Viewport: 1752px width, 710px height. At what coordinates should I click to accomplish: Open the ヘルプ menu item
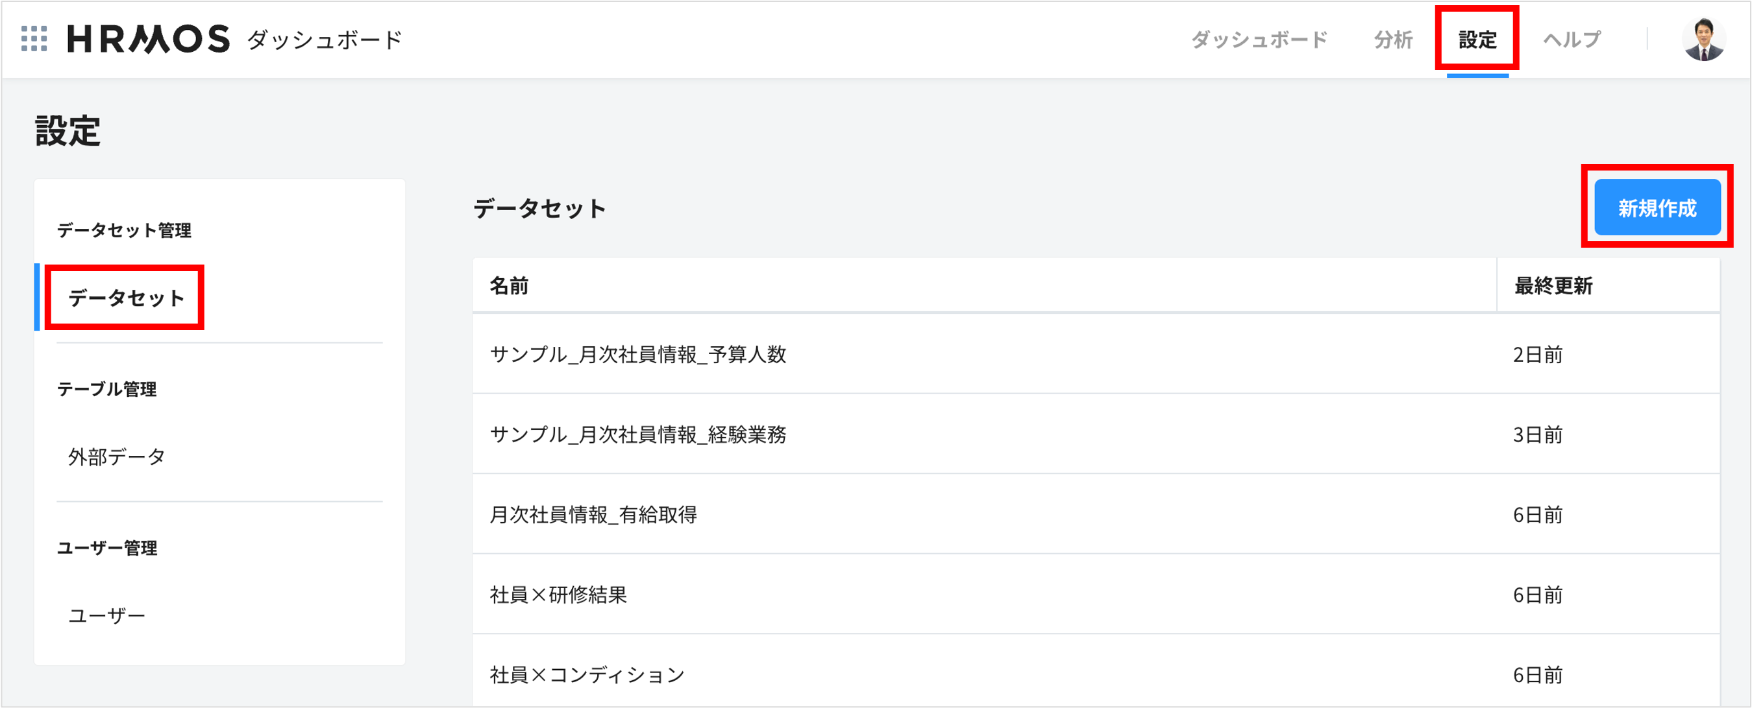[x=1572, y=40]
